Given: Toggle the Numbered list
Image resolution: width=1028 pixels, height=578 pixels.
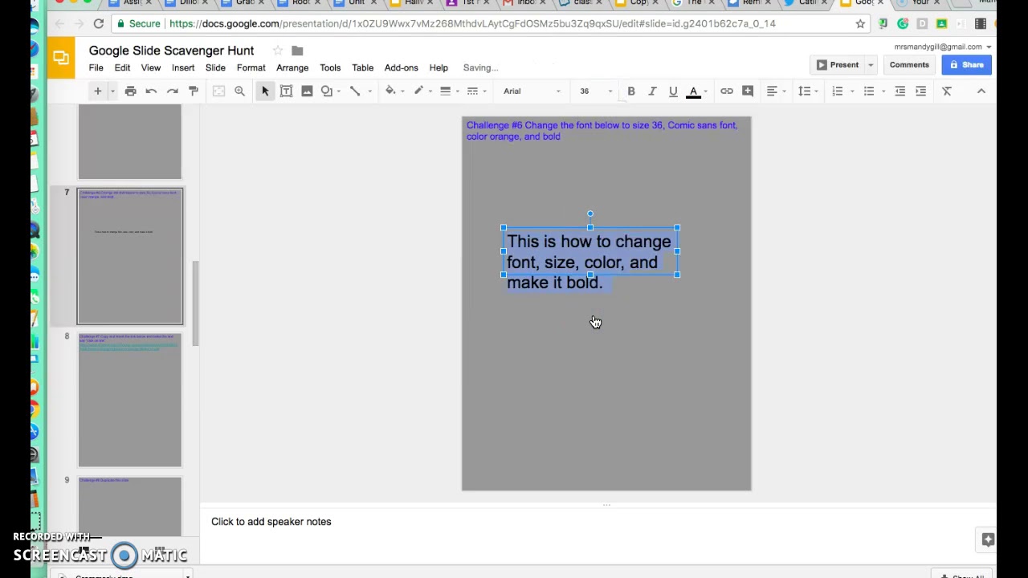Looking at the screenshot, I should coord(838,91).
